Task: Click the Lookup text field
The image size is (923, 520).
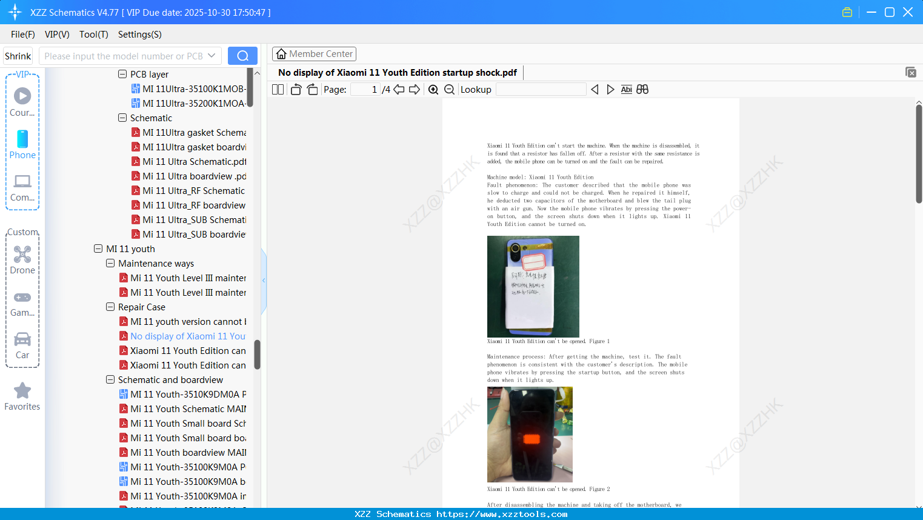Action: pyautogui.click(x=541, y=90)
